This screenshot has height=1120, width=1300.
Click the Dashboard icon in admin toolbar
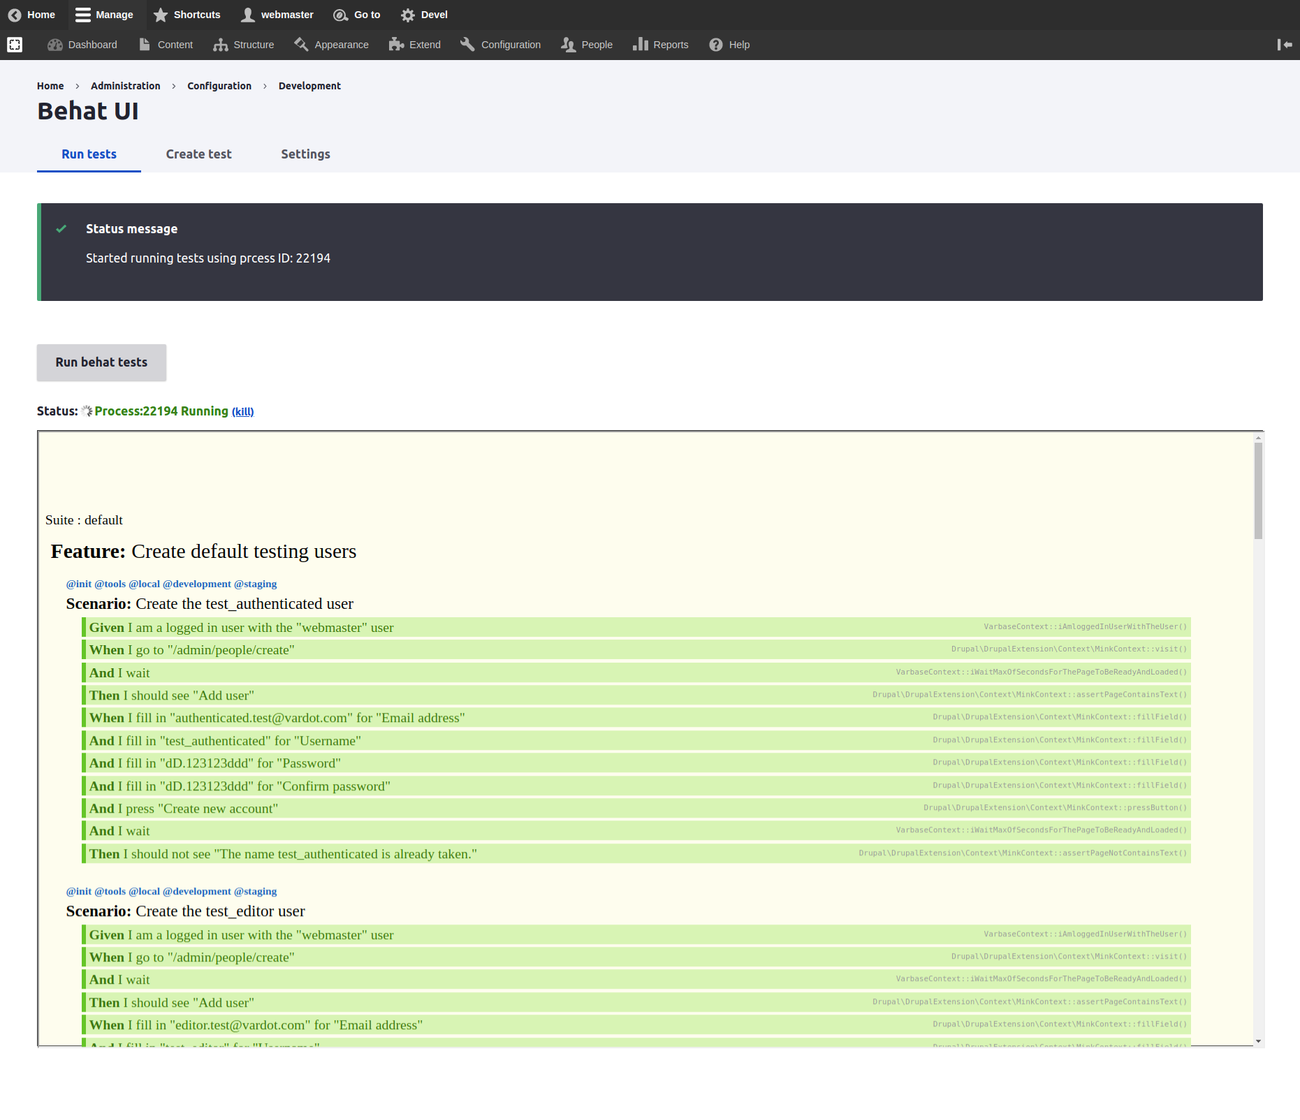coord(55,45)
